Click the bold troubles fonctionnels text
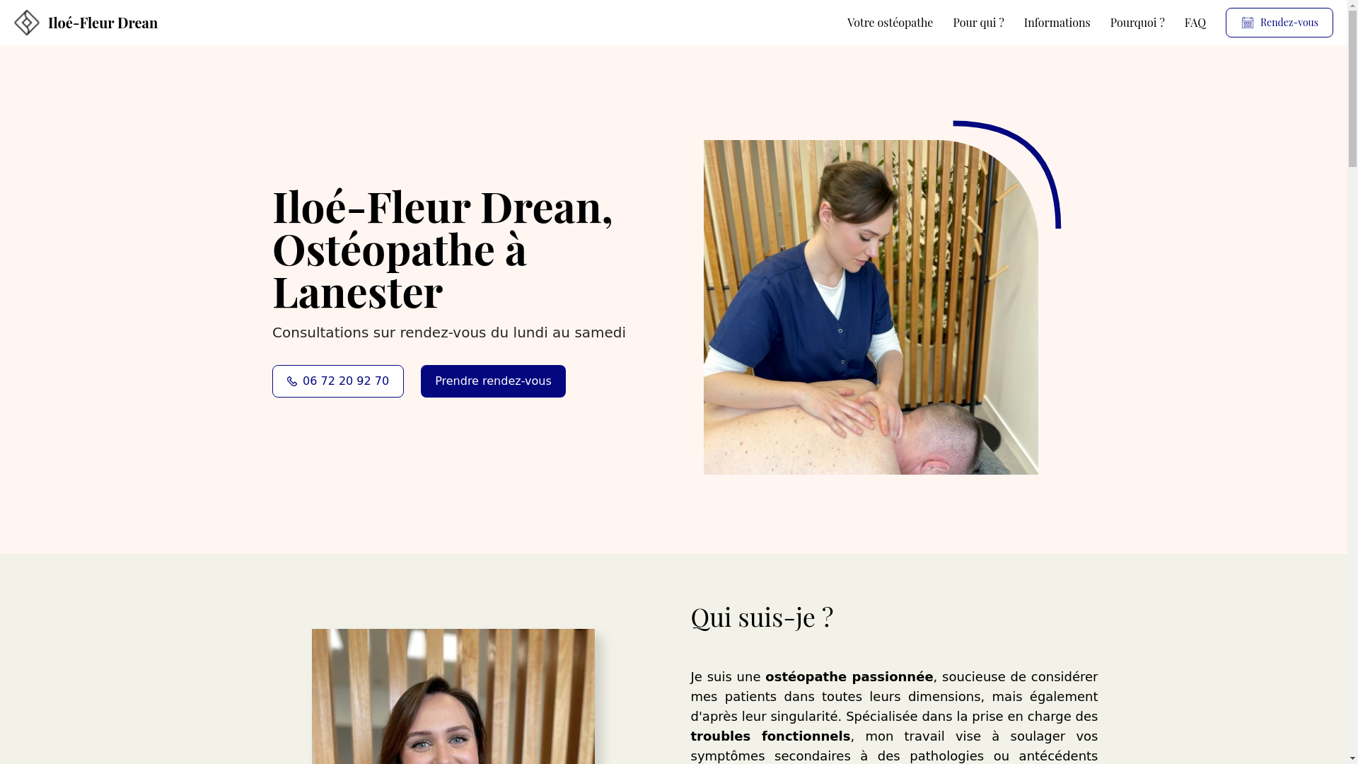1358x764 pixels. [770, 736]
